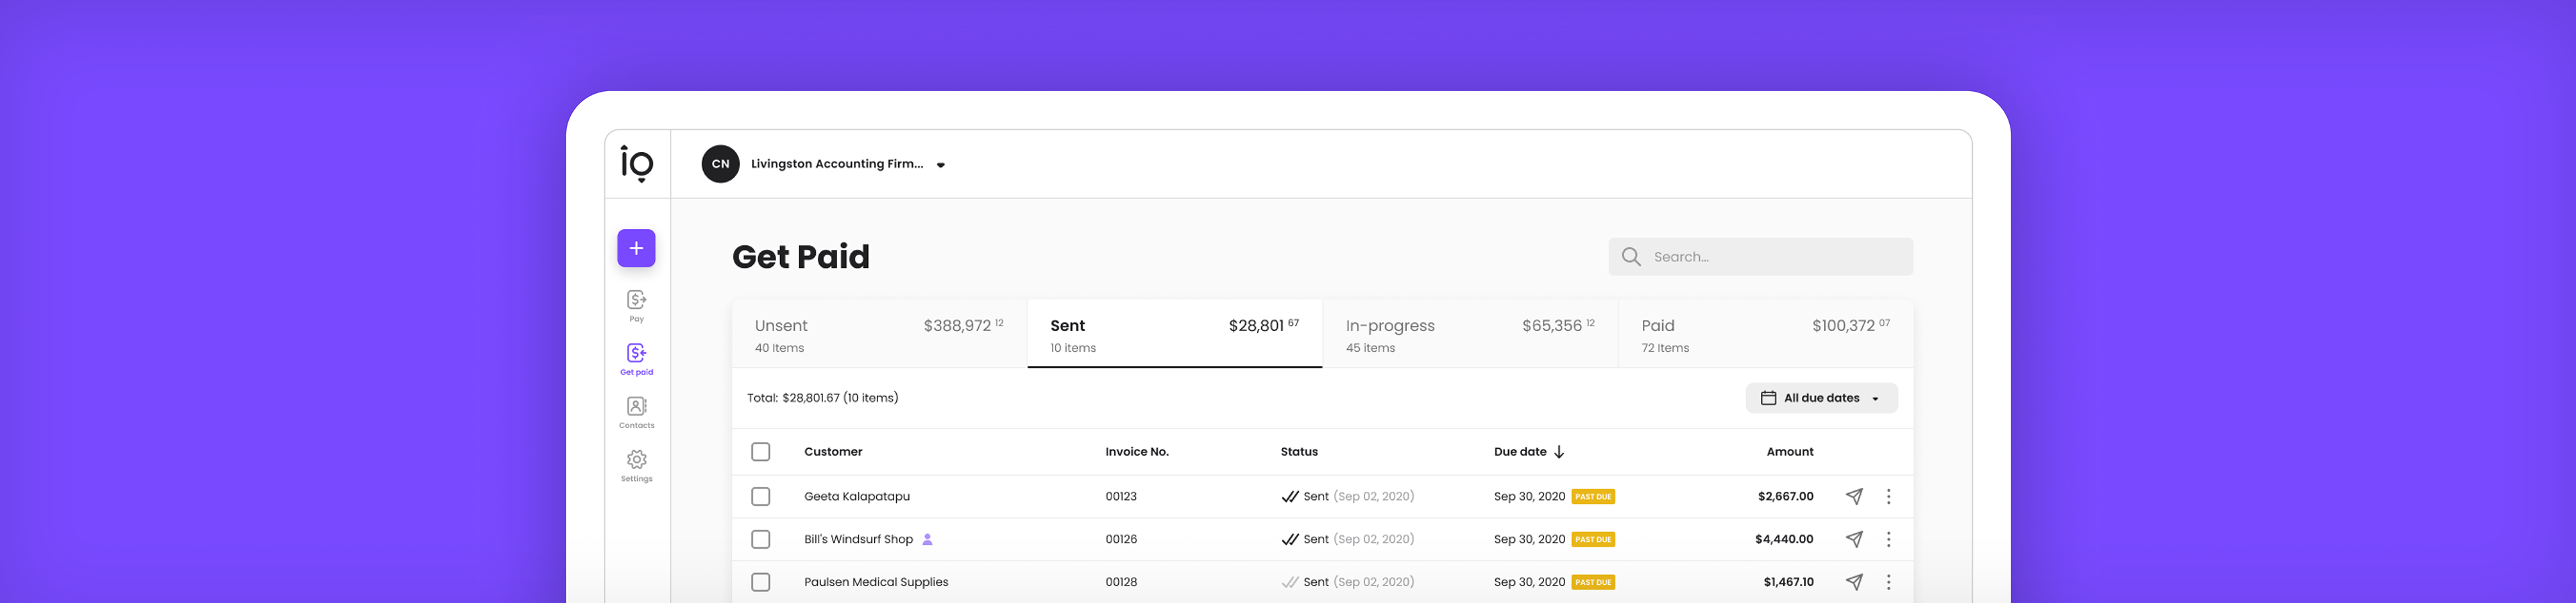Switch to the Sent tab

coord(1175,334)
